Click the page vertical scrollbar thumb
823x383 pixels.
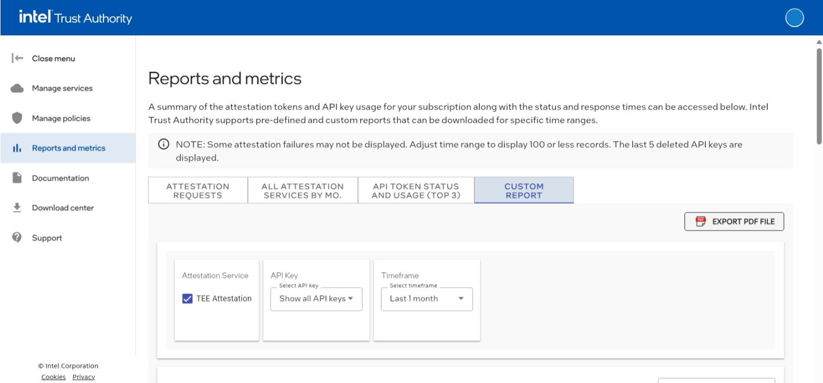point(819,96)
